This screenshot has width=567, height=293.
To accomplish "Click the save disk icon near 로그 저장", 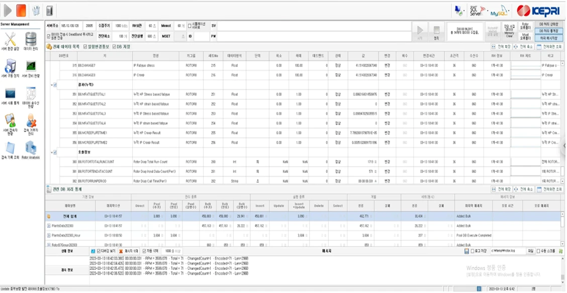I will point(467,251).
